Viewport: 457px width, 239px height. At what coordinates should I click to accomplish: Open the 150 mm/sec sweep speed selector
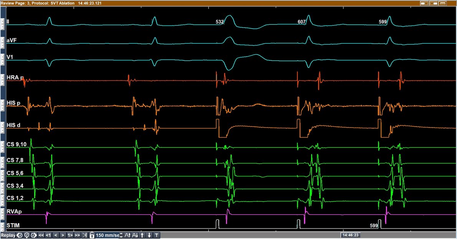click(107, 235)
